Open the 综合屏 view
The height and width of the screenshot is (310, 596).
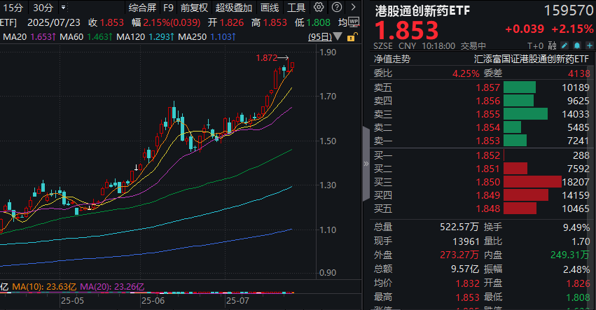[142, 8]
